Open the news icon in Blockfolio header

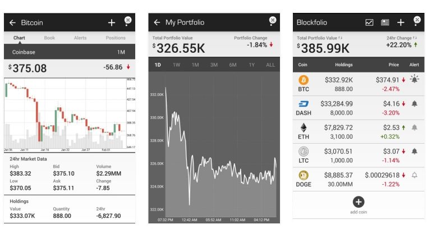coord(385,22)
